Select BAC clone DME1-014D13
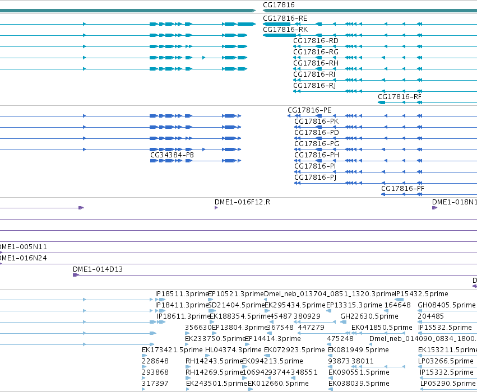The width and height of the screenshot is (477, 392). pyautogui.click(x=98, y=269)
